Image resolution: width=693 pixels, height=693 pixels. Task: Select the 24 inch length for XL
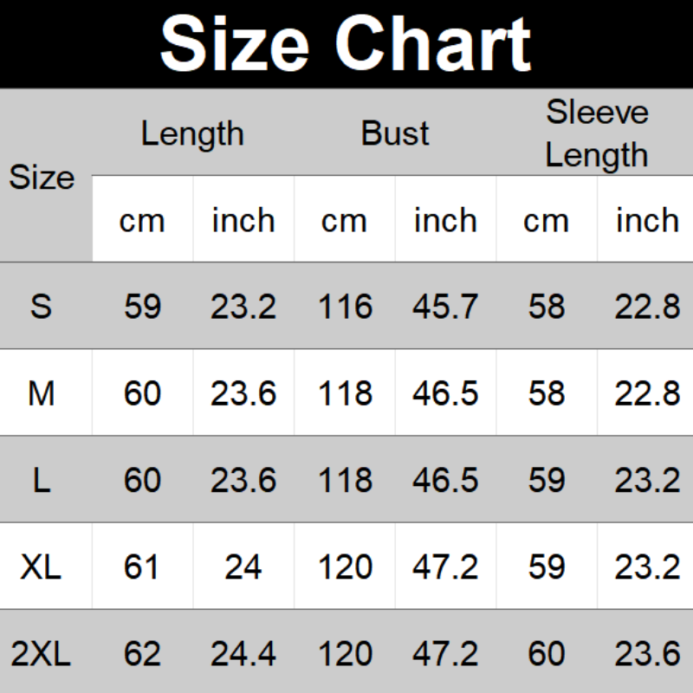pyautogui.click(x=243, y=567)
